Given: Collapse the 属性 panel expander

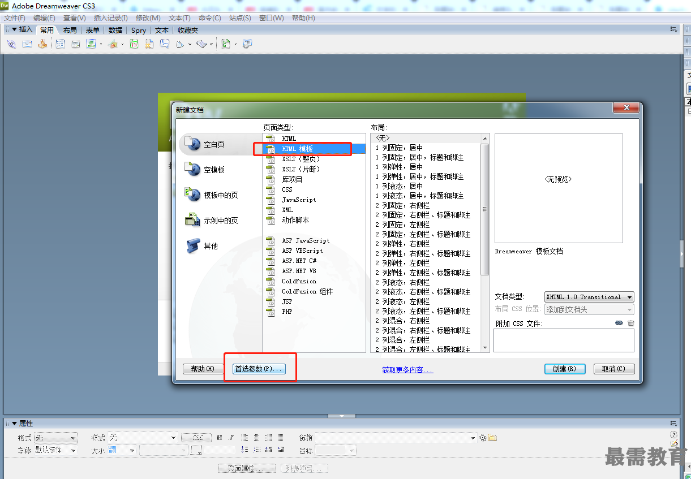Looking at the screenshot, I should pos(15,424).
